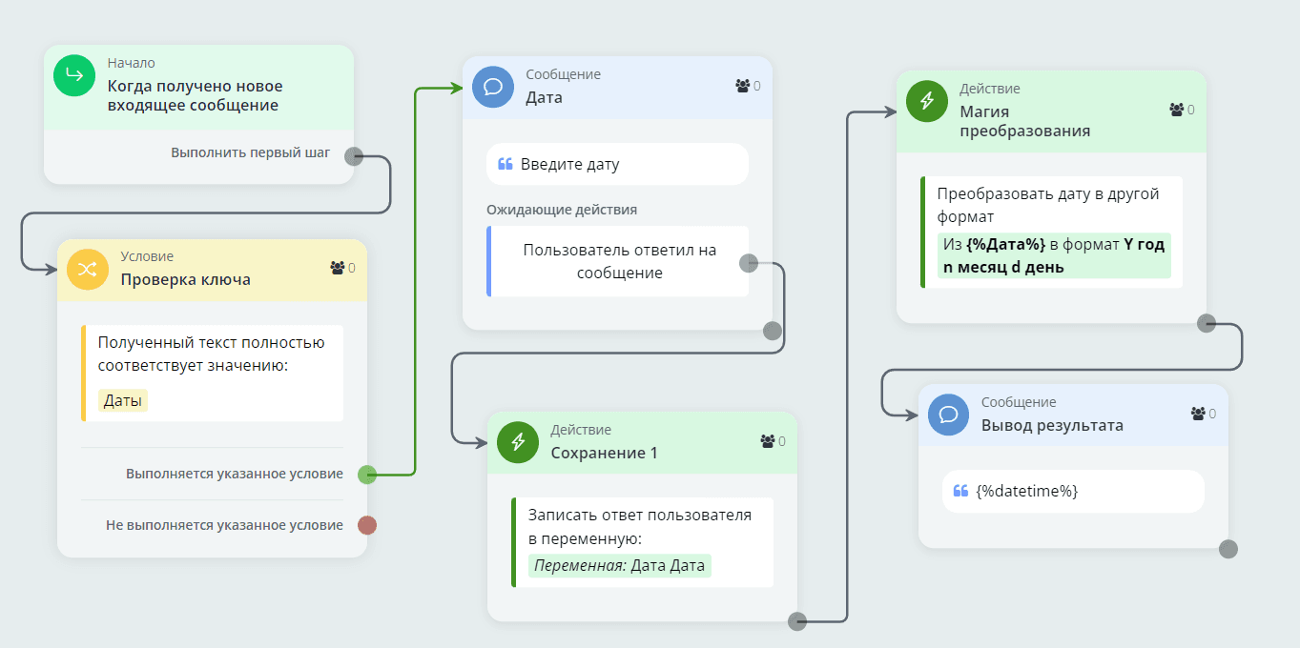Viewport: 1300px width, 648px height.
Task: Click the green start arrow icon
Action: pyautogui.click(x=74, y=75)
